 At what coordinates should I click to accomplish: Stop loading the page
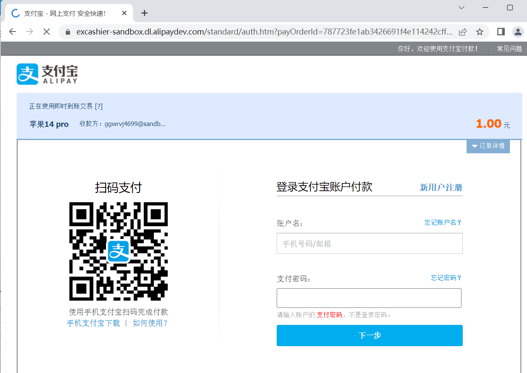click(x=47, y=32)
